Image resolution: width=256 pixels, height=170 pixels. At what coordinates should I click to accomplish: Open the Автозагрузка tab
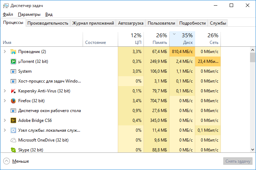point(131,23)
